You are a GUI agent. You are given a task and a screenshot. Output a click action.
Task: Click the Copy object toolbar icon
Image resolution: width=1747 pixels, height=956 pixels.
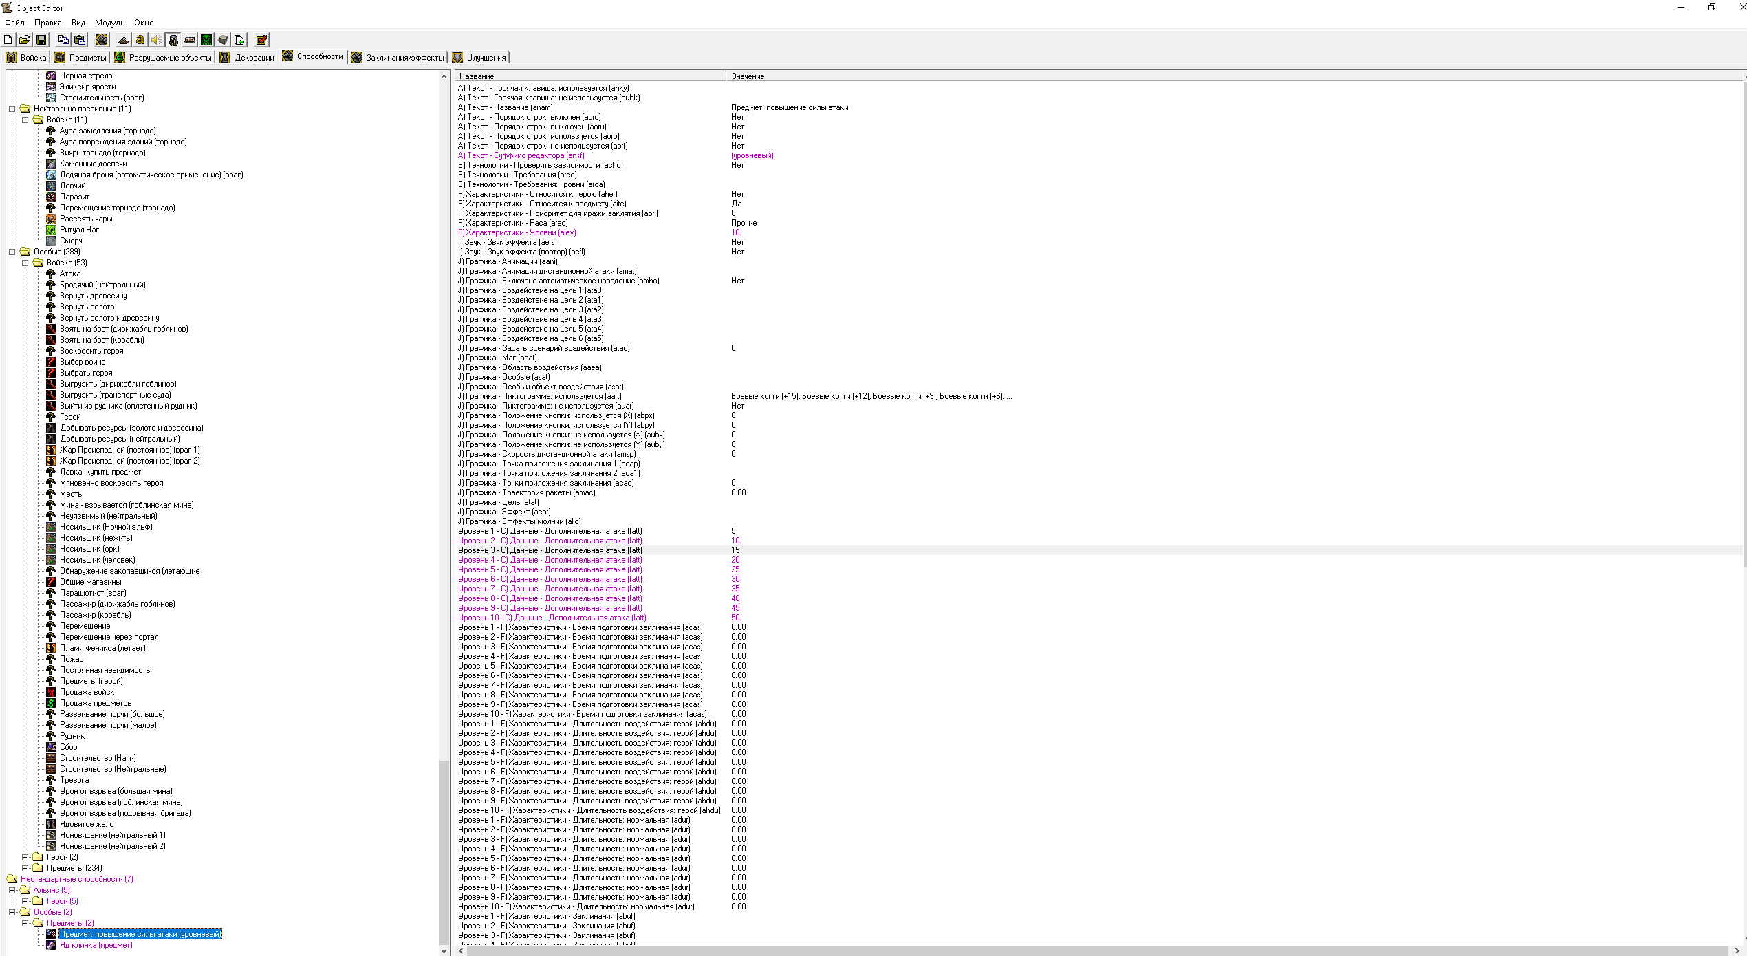[x=63, y=40]
